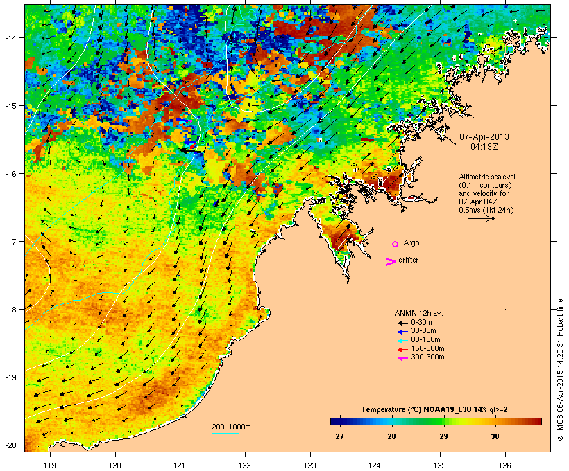569x471 pixels.
Task: Click the '0-30m' depth label
Action: pos(421,323)
